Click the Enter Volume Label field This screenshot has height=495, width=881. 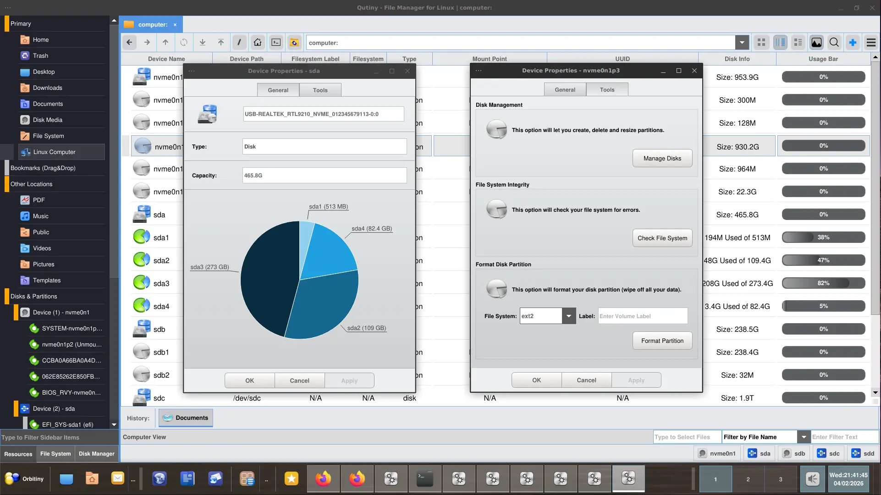[x=643, y=316]
